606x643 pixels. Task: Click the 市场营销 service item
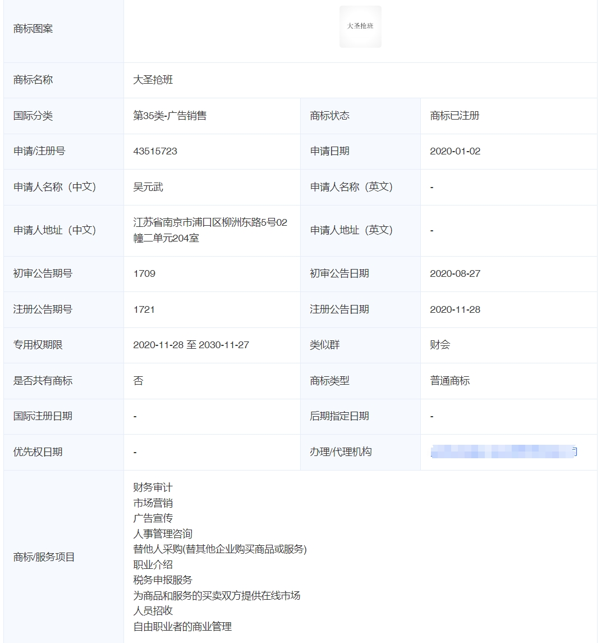tap(151, 503)
